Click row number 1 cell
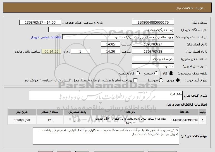This screenshot has width=215, height=152. coord(203,120)
